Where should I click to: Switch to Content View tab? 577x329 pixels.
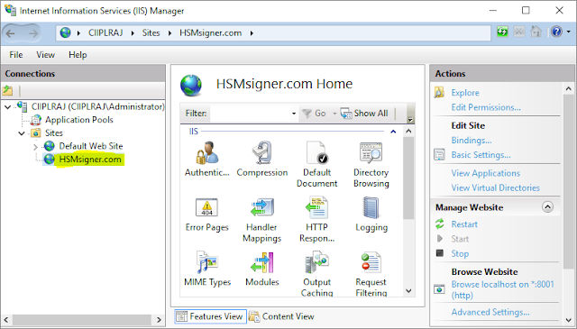coord(281,316)
